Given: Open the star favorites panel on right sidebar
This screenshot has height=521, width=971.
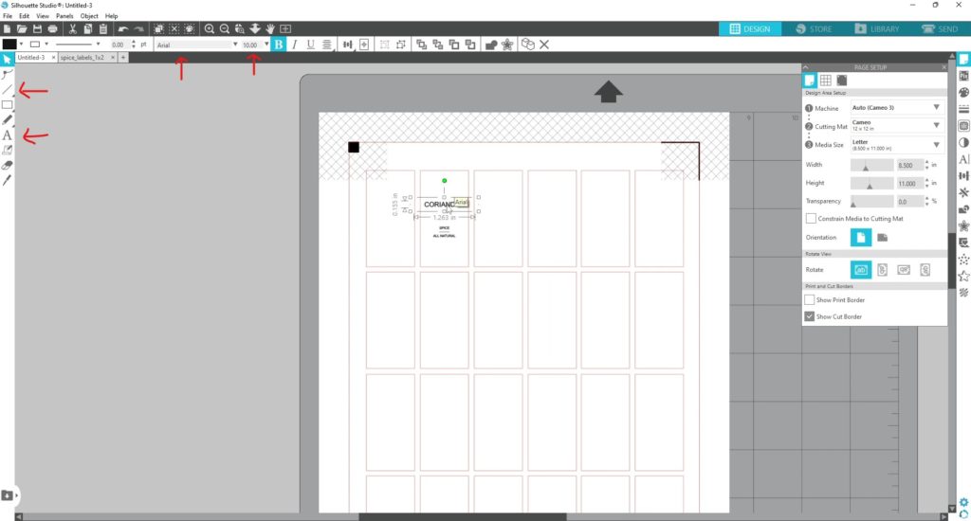Looking at the screenshot, I should click(963, 276).
